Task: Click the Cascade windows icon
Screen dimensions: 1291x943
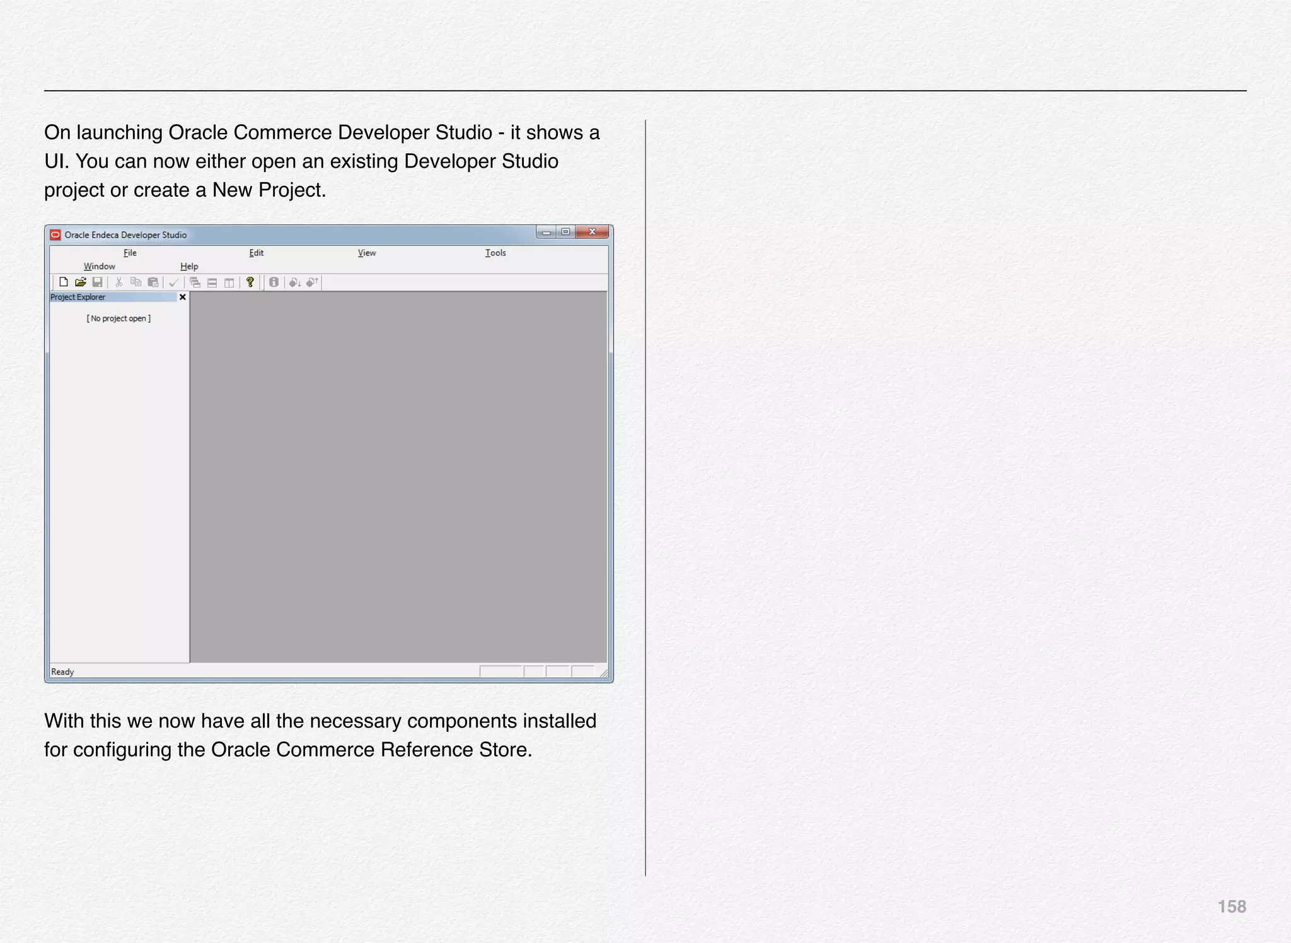Action: tap(195, 282)
